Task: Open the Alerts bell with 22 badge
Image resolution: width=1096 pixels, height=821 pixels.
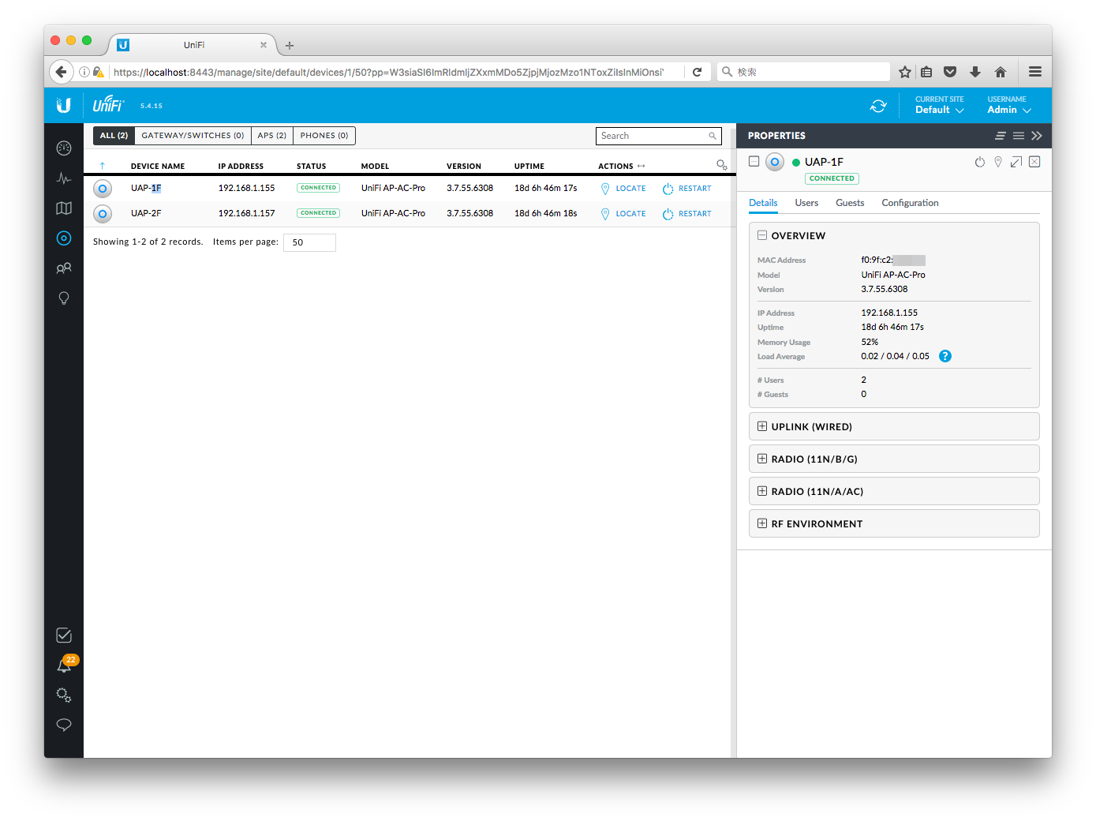Action: point(64,665)
